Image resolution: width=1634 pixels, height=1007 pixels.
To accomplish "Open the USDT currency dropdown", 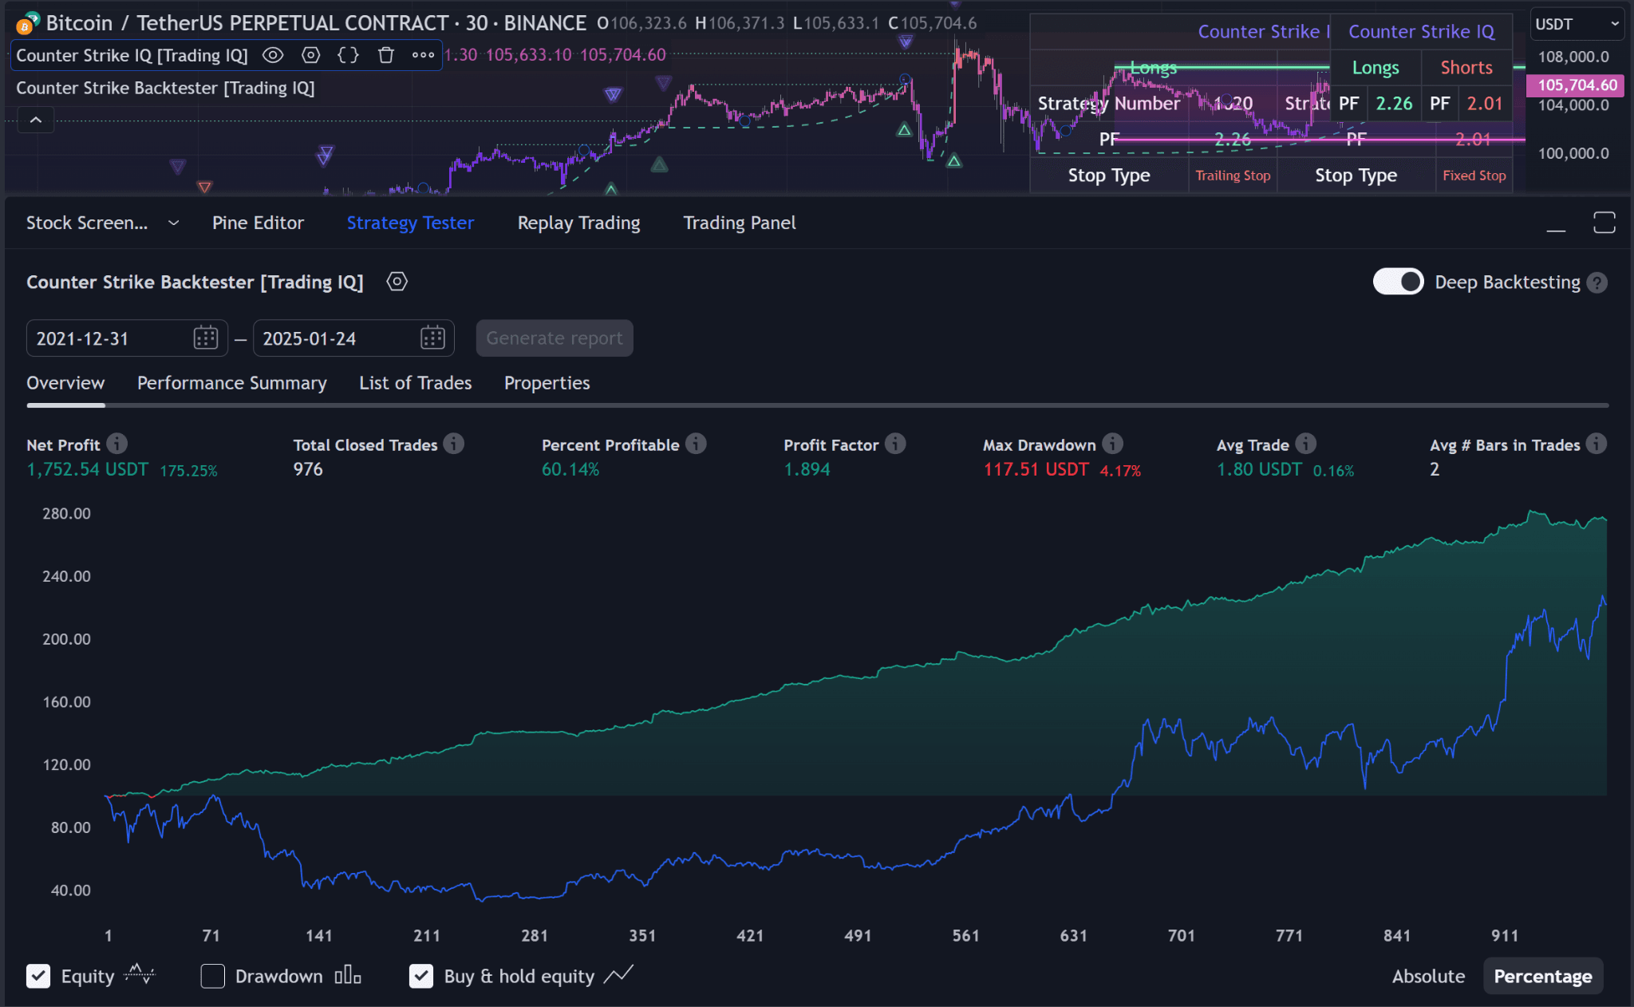I will tap(1577, 24).
